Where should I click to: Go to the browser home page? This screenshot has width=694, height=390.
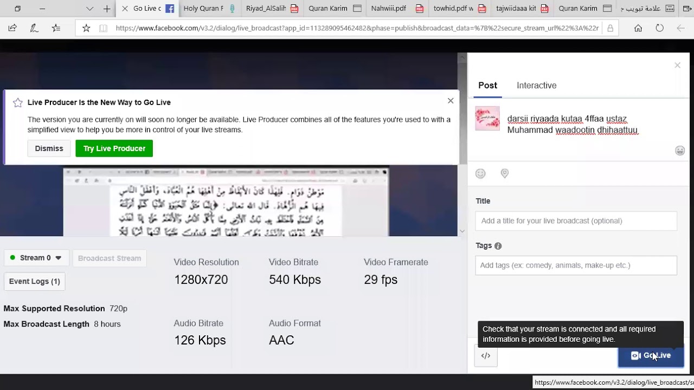pyautogui.click(x=638, y=28)
